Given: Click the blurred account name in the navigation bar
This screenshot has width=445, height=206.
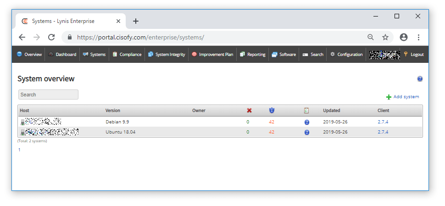Looking at the screenshot, I should (x=384, y=55).
